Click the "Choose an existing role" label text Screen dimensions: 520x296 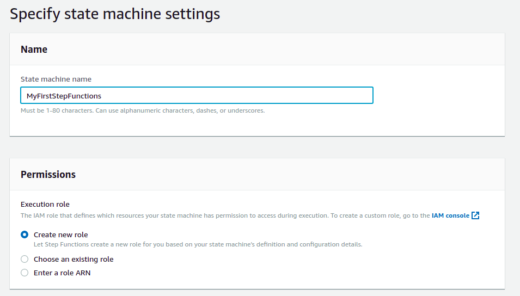(x=74, y=259)
